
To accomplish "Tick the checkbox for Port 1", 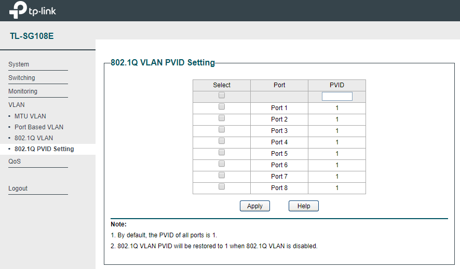I will 222,106.
